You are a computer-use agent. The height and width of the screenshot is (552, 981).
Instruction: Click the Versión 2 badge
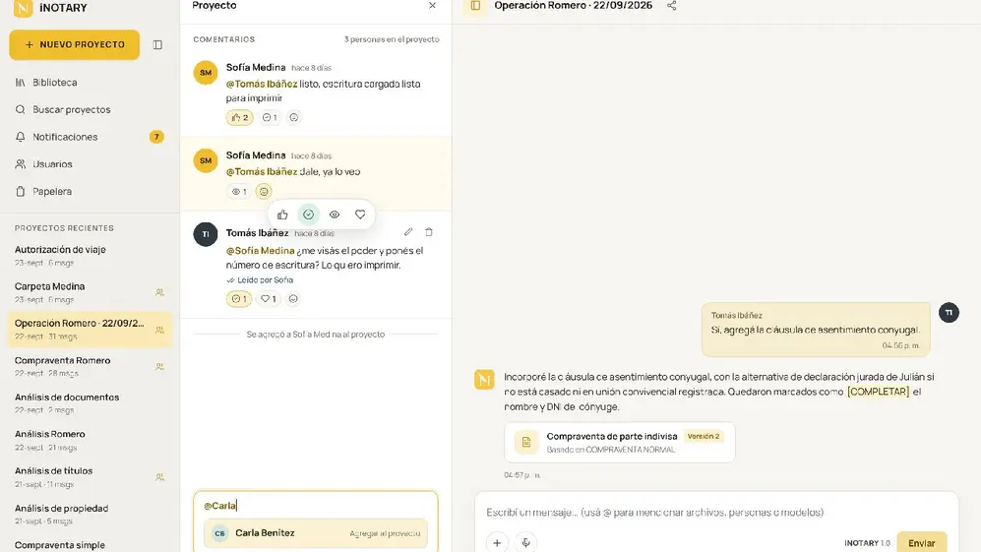704,436
